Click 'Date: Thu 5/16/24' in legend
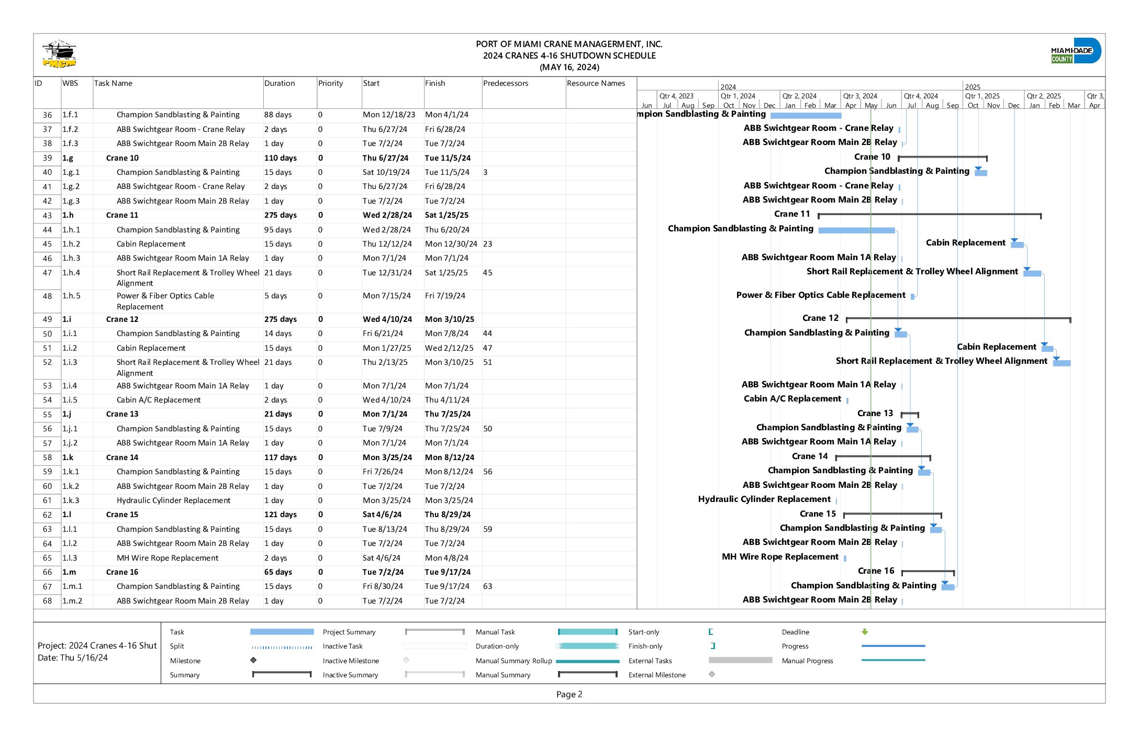 pyautogui.click(x=73, y=657)
